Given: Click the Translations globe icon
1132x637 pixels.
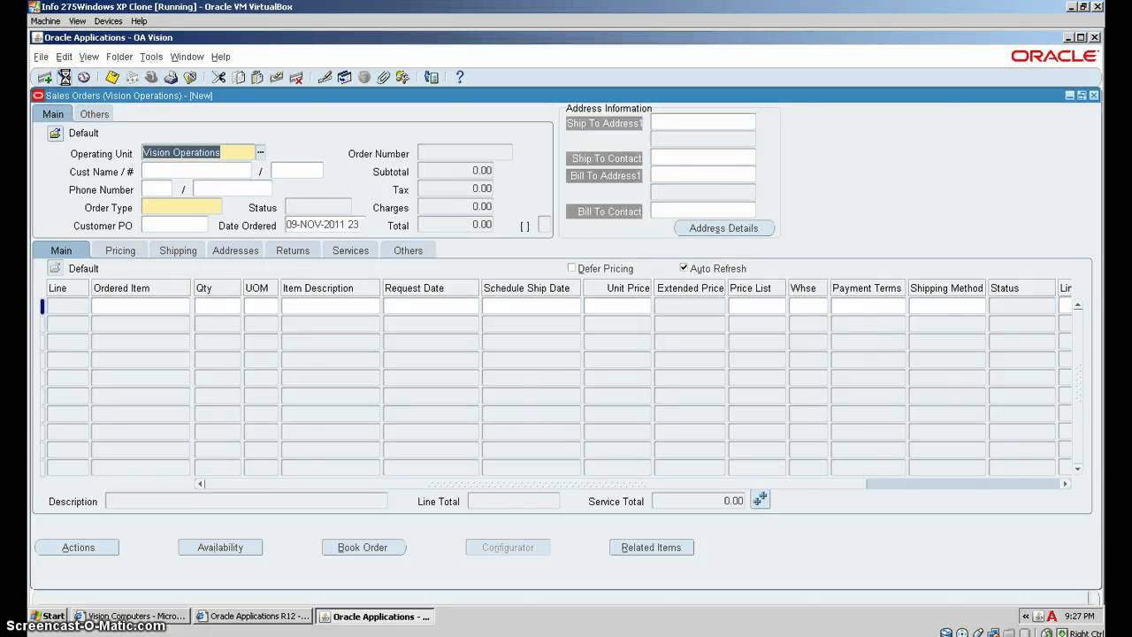Looking at the screenshot, I should [363, 78].
